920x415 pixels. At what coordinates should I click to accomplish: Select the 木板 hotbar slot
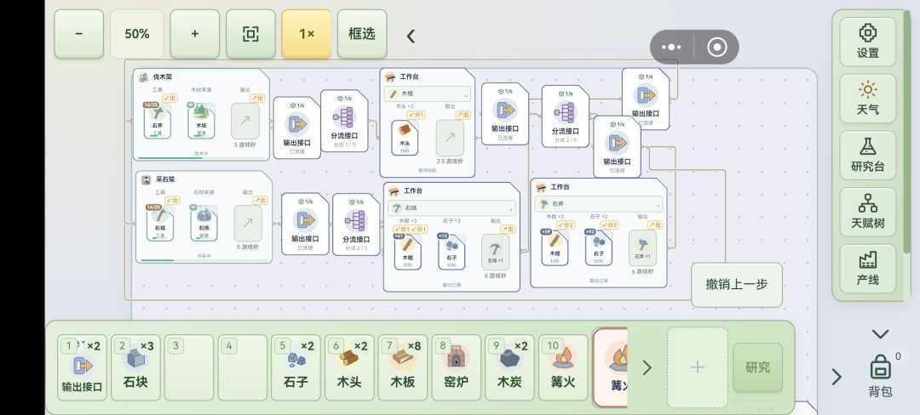(402, 367)
